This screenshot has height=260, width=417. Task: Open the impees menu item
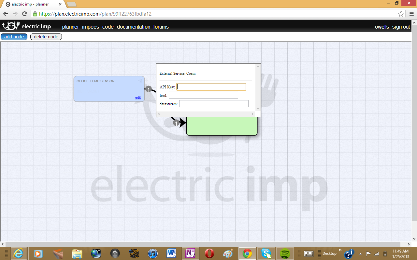point(91,27)
